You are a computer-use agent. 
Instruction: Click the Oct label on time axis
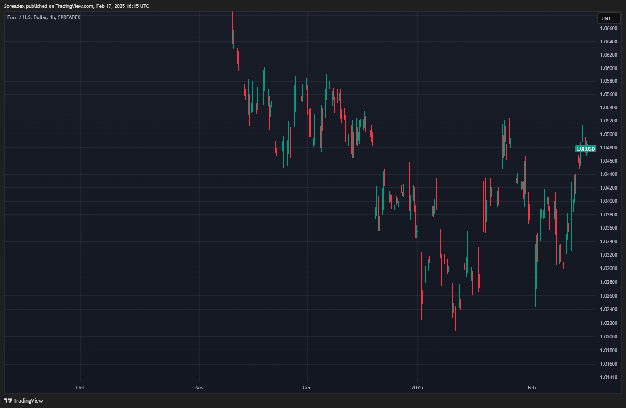pos(80,388)
